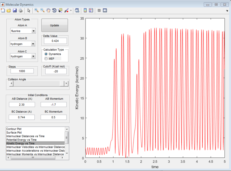Open the brush color dropdown arrow
The image size is (231, 171).
point(71,10)
